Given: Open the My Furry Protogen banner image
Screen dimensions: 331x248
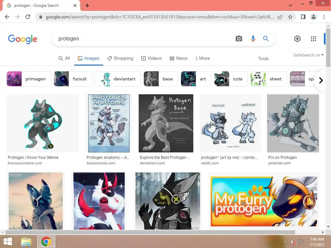Looking at the screenshot, I should [x=264, y=201].
